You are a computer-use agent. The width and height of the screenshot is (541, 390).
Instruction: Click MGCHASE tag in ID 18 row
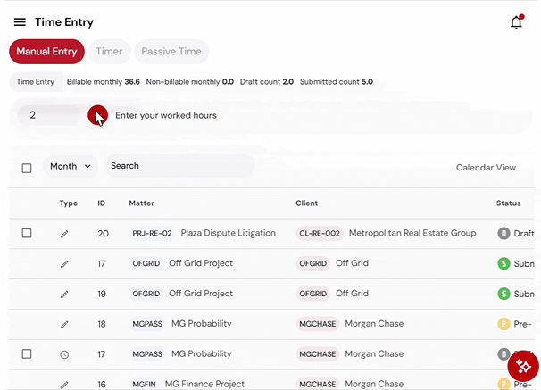tap(318, 324)
